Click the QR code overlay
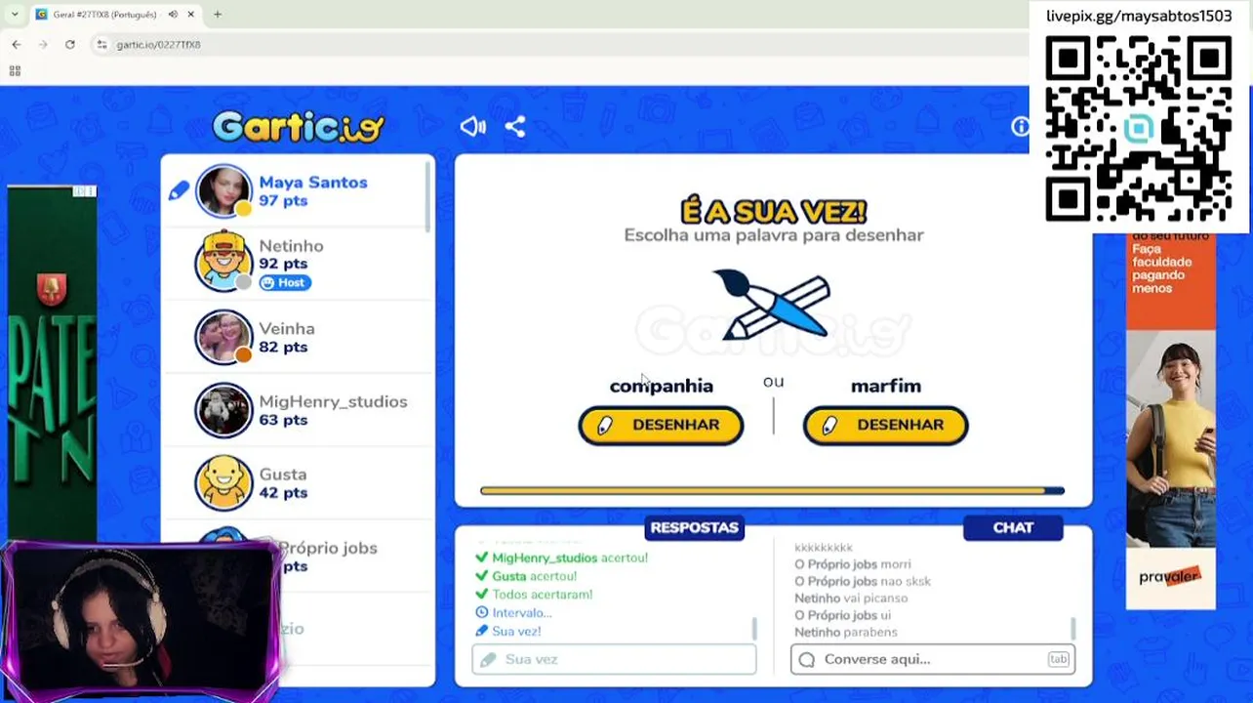The height and width of the screenshot is (703, 1253). pyautogui.click(x=1139, y=129)
